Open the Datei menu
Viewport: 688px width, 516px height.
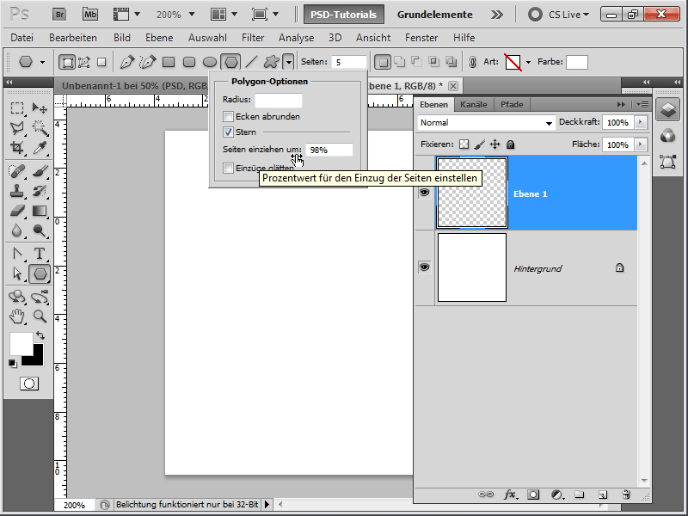point(22,38)
